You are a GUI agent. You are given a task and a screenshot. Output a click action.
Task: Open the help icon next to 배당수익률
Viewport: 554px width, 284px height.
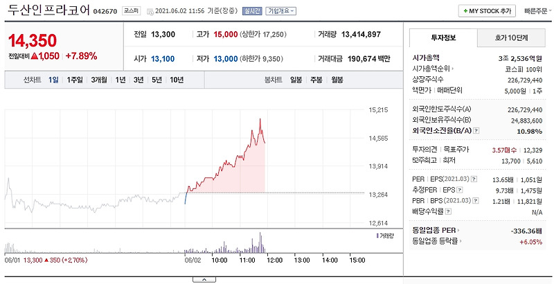point(448,211)
